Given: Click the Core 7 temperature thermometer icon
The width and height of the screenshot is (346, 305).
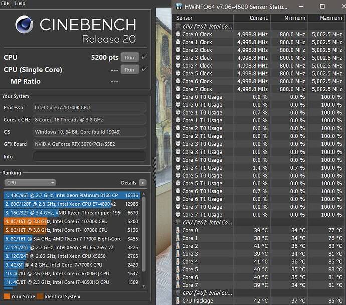Looking at the screenshot, I should point(178,285).
